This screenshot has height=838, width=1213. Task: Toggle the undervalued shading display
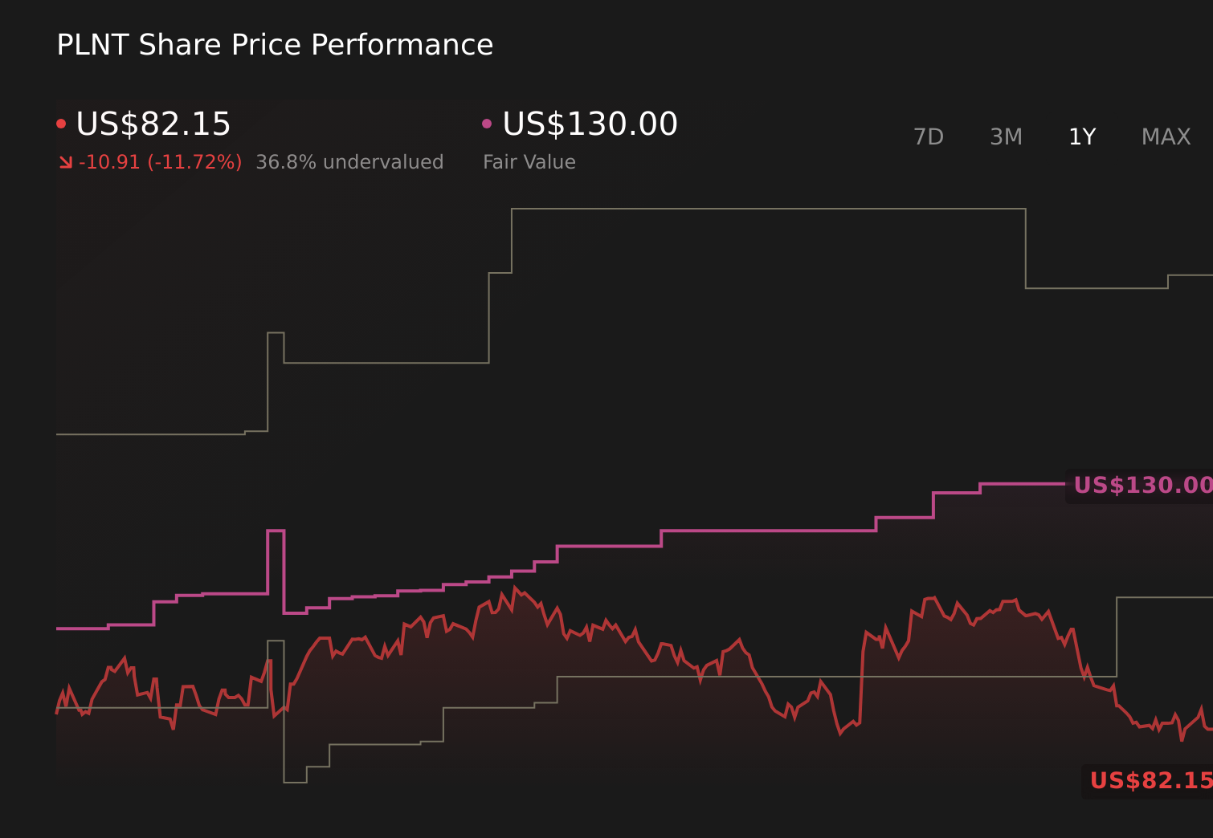coord(349,161)
